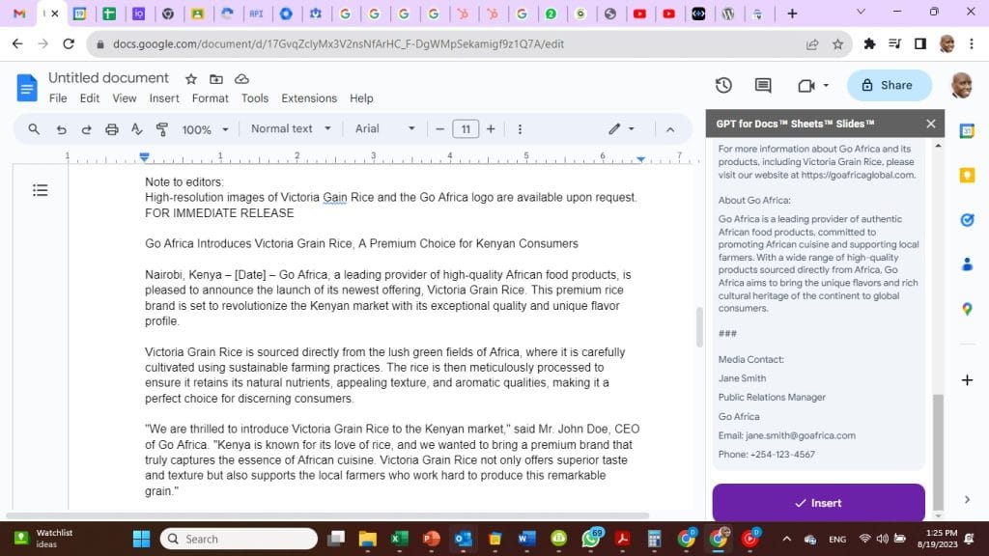This screenshot has width=989, height=556.
Task: Open the comments history icon
Action: click(763, 85)
